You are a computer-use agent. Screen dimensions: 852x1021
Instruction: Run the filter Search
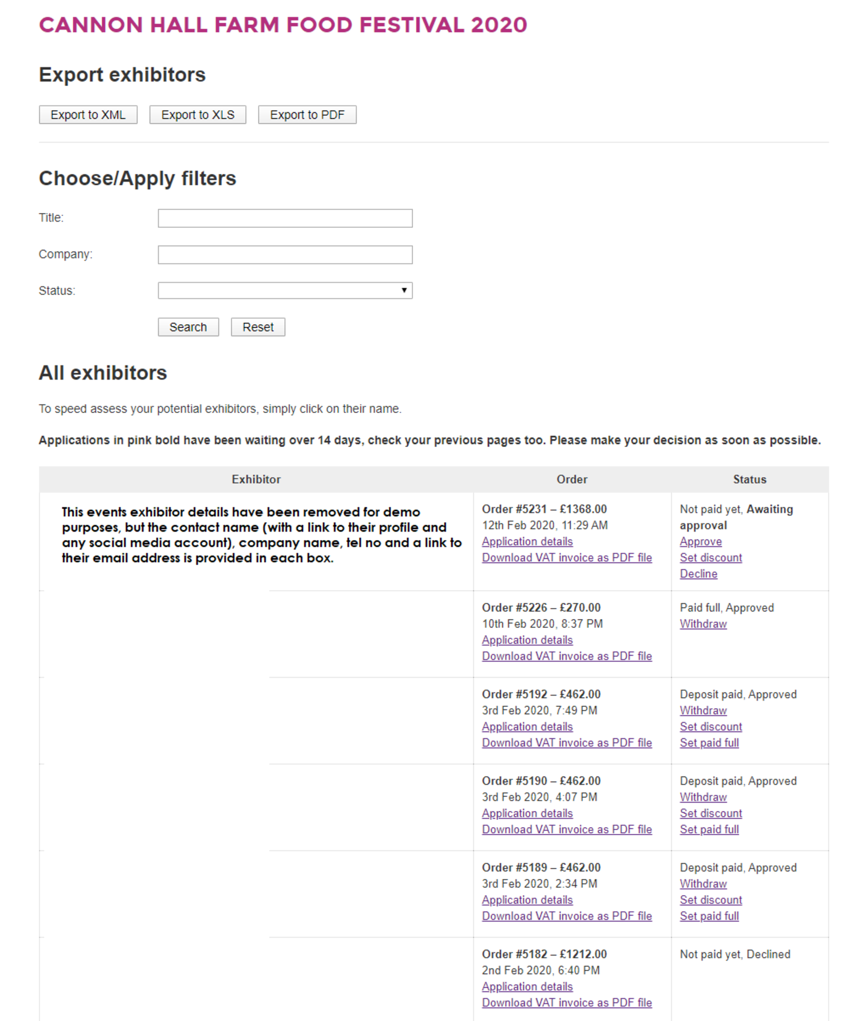pyautogui.click(x=188, y=327)
